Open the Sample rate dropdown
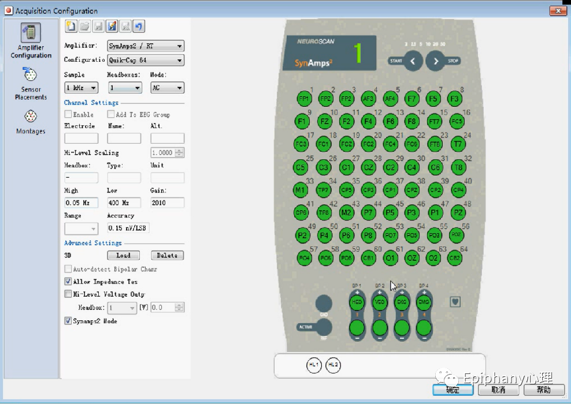Viewport: 571px width, 404px height. (x=81, y=88)
